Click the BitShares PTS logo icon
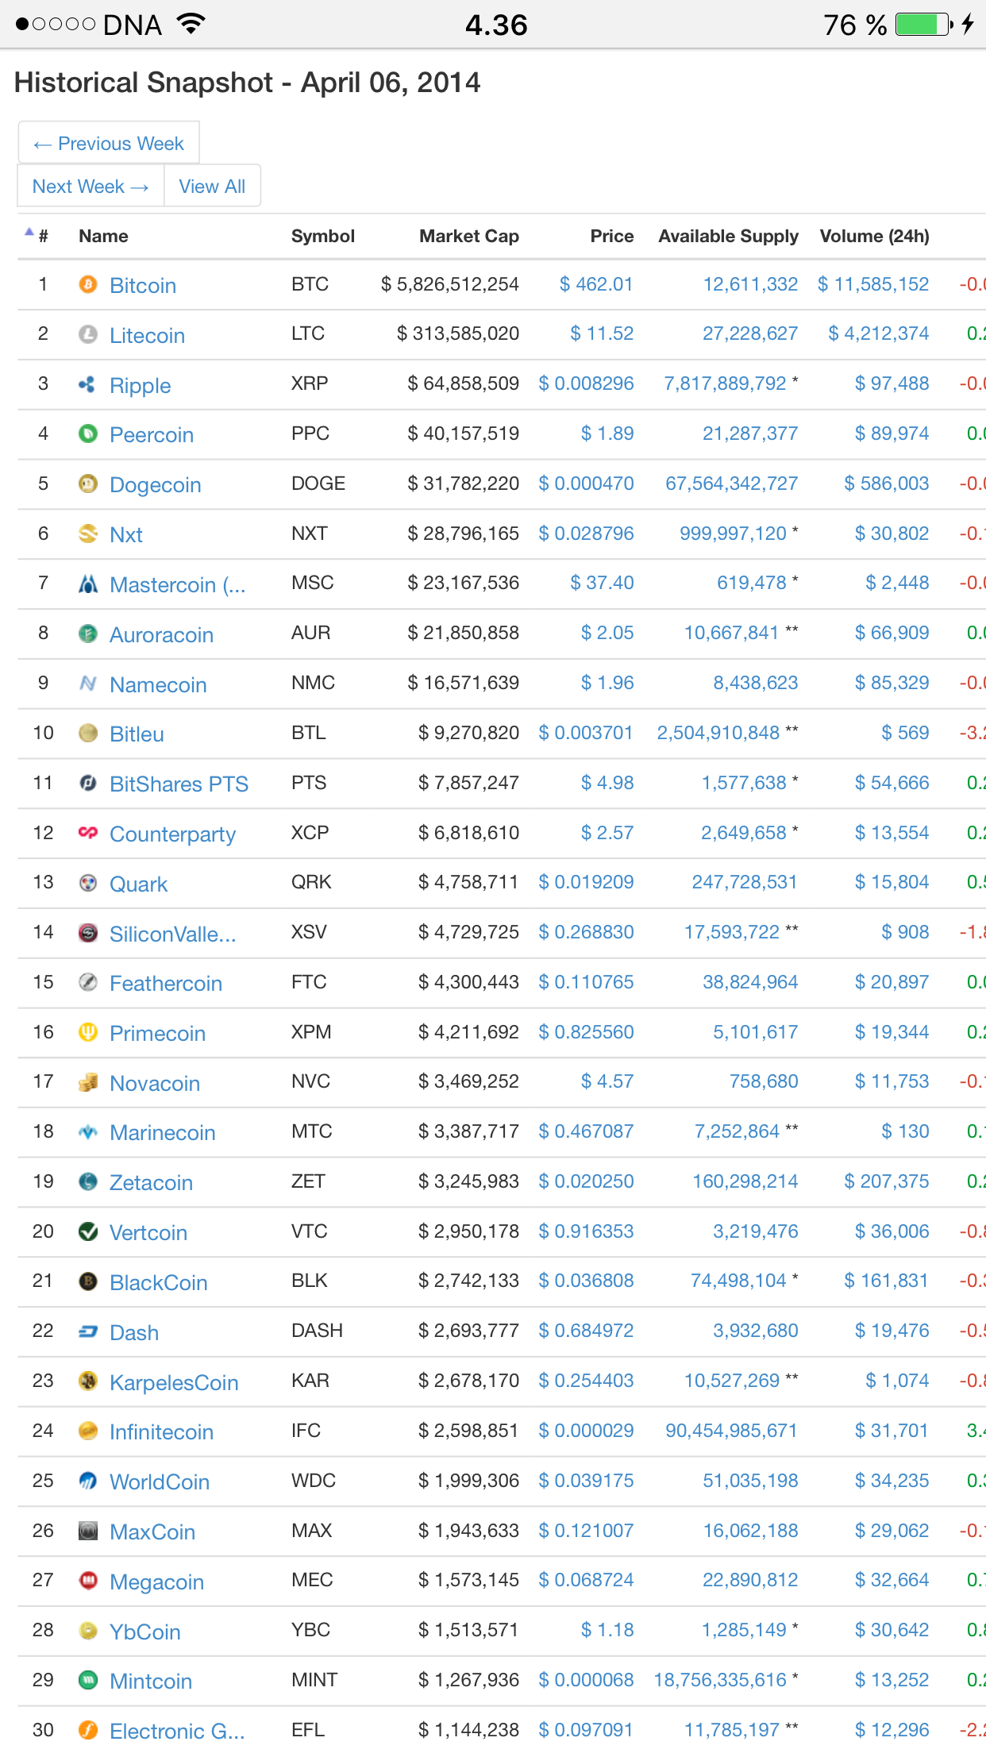The image size is (986, 1753). pos(88,783)
